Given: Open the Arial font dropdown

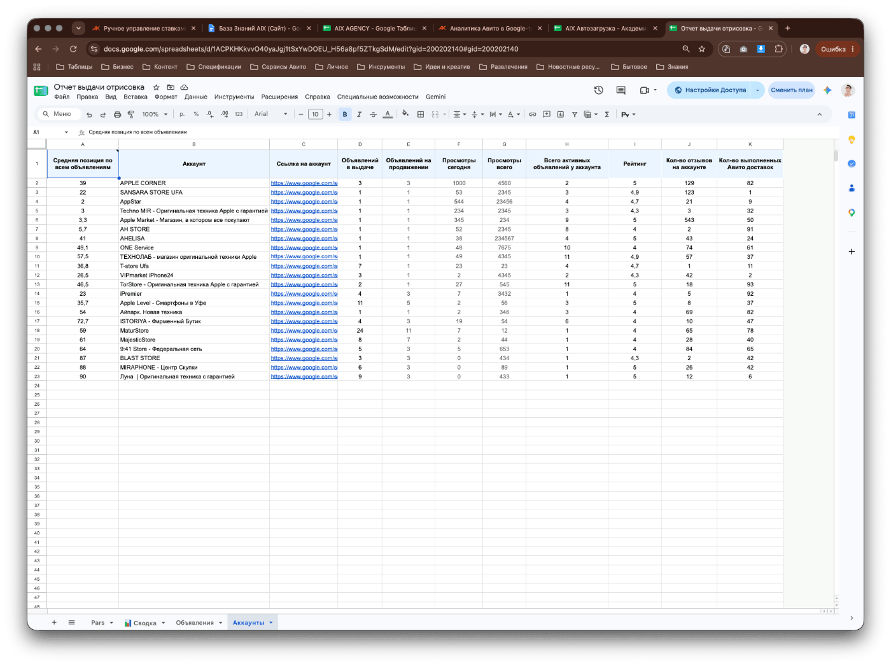Looking at the screenshot, I should click(x=271, y=114).
